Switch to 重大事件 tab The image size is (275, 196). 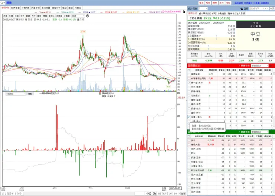[x=204, y=13]
